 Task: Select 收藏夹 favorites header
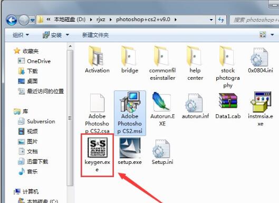click(x=26, y=51)
